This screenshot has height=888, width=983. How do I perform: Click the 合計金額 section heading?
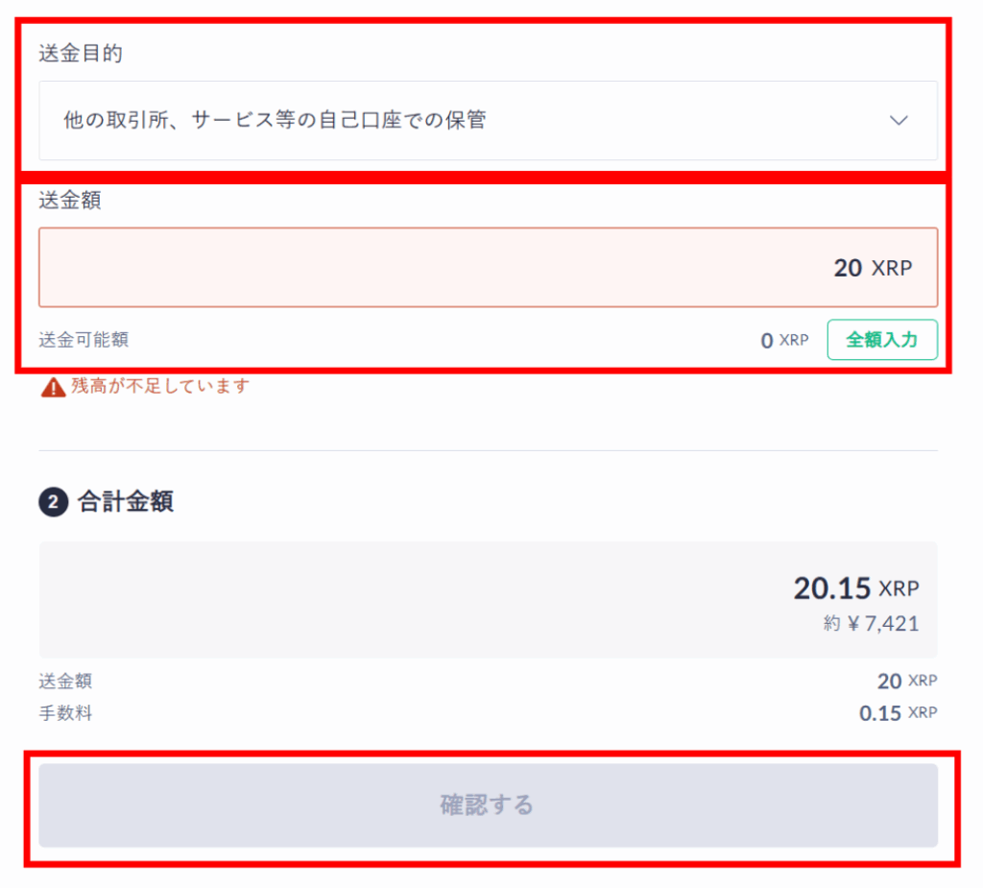pos(125,501)
